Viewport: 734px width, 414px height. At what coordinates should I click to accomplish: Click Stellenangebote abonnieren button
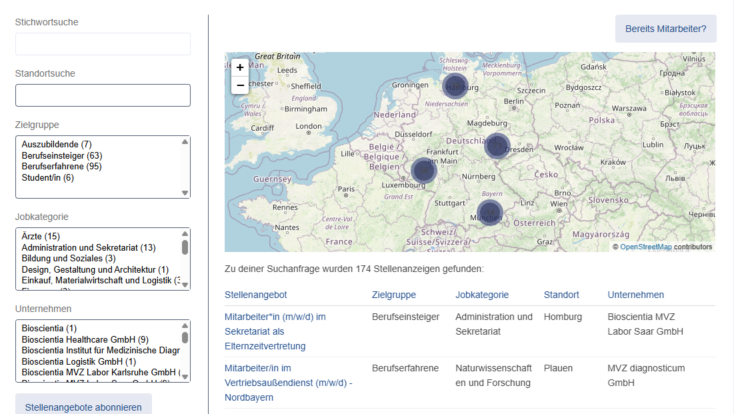tap(83, 407)
